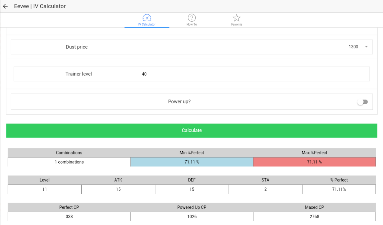
Task: Click the blue Min %Perfect 71.11 % cell
Action: pos(192,162)
